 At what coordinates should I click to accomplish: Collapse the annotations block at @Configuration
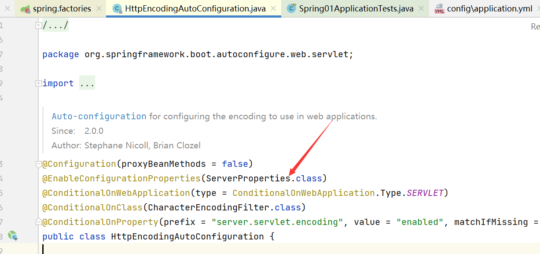point(38,164)
